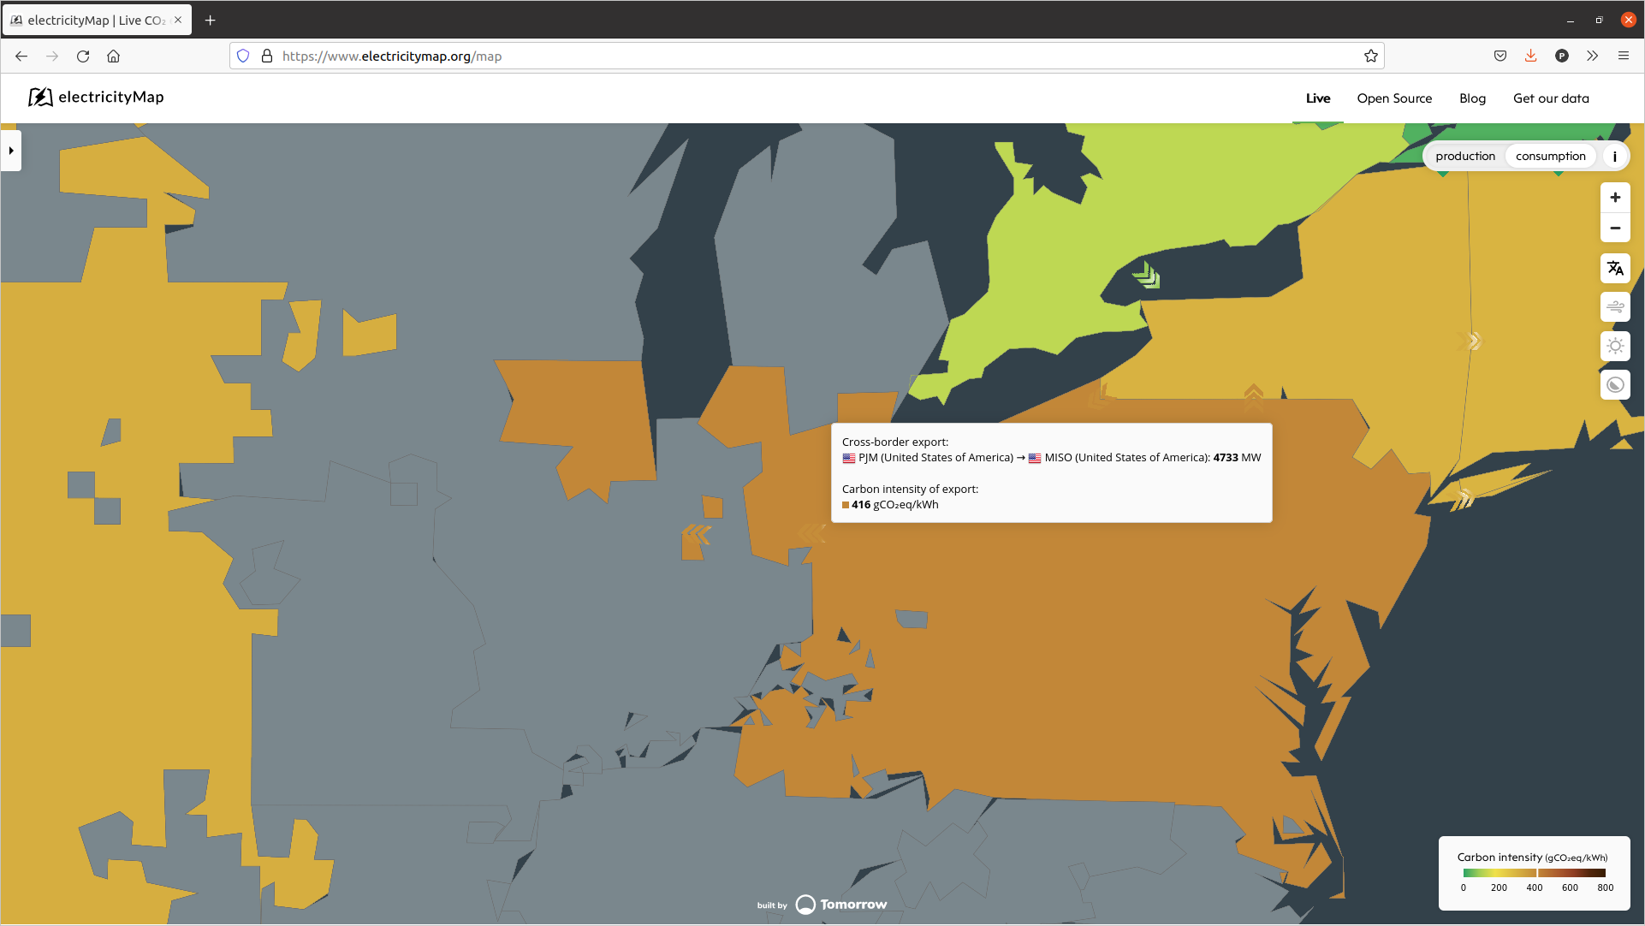Click the Open Source link
The height and width of the screenshot is (926, 1645).
pos(1393,98)
